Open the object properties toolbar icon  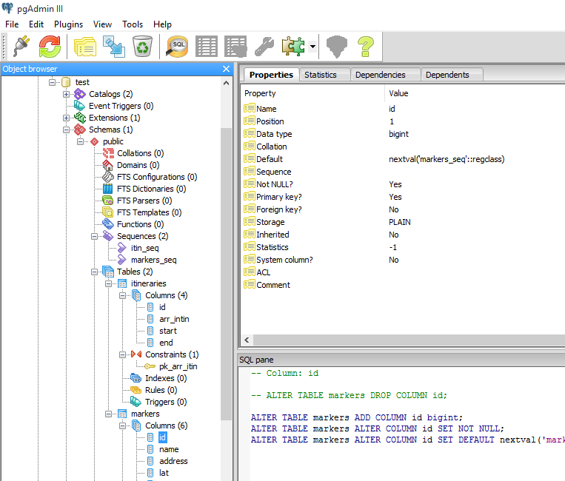click(85, 47)
